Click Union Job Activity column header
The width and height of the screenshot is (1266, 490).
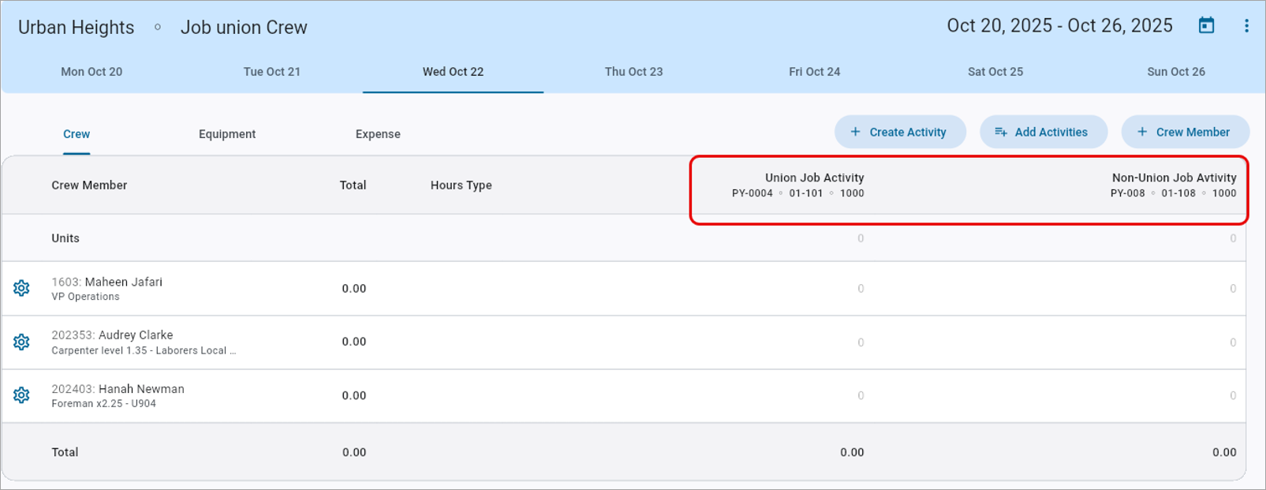[814, 178]
